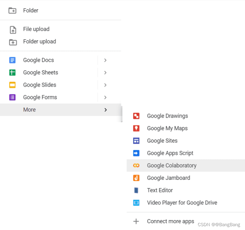Screen dimensions: 245x230
Task: Select Google Forms menu item
Action: coord(61,97)
